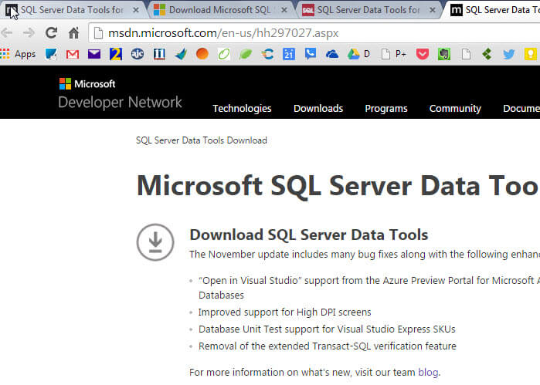540x385 pixels.
Task: Open the Apps bookmarks shortcut
Action: point(18,54)
